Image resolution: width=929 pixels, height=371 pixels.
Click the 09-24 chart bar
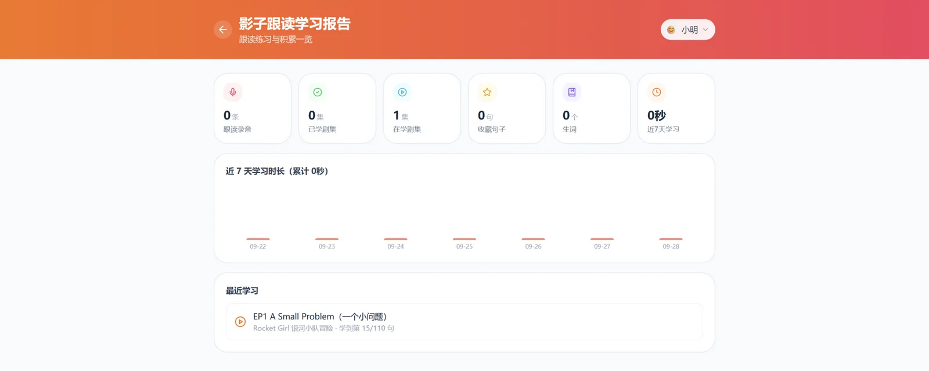(395, 239)
